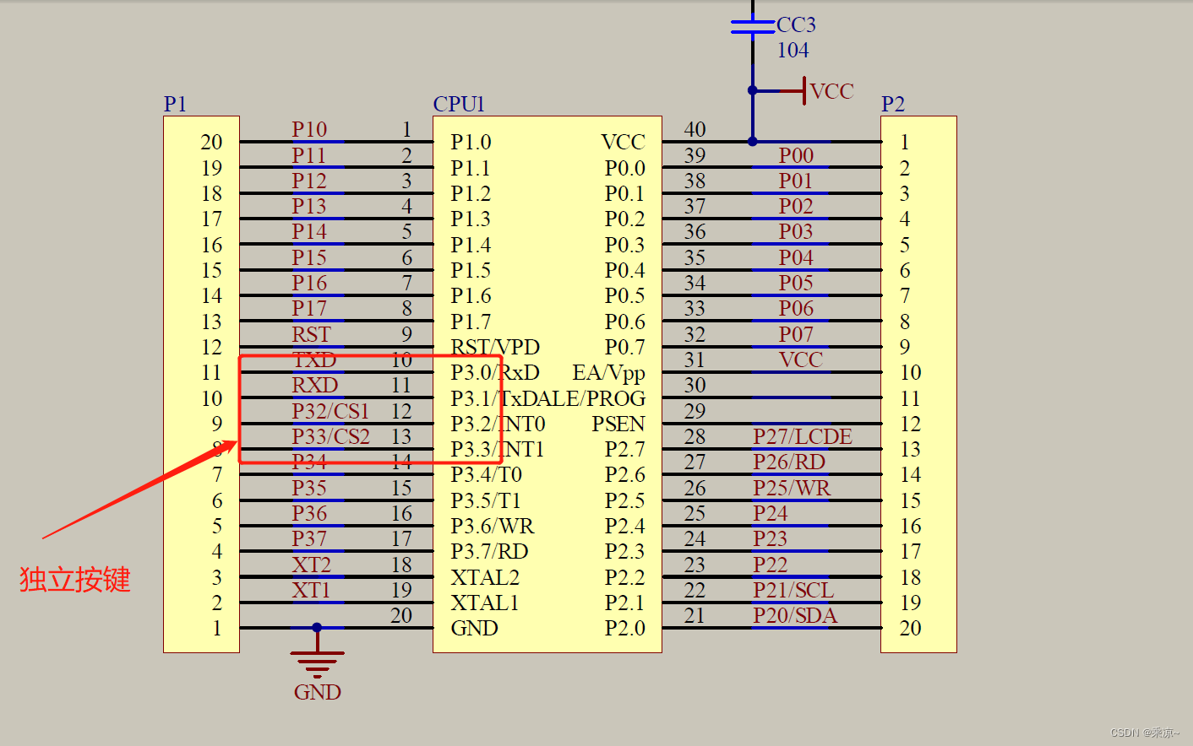Select the P1 connector designator label
This screenshot has width=1193, height=746.
pos(175,104)
